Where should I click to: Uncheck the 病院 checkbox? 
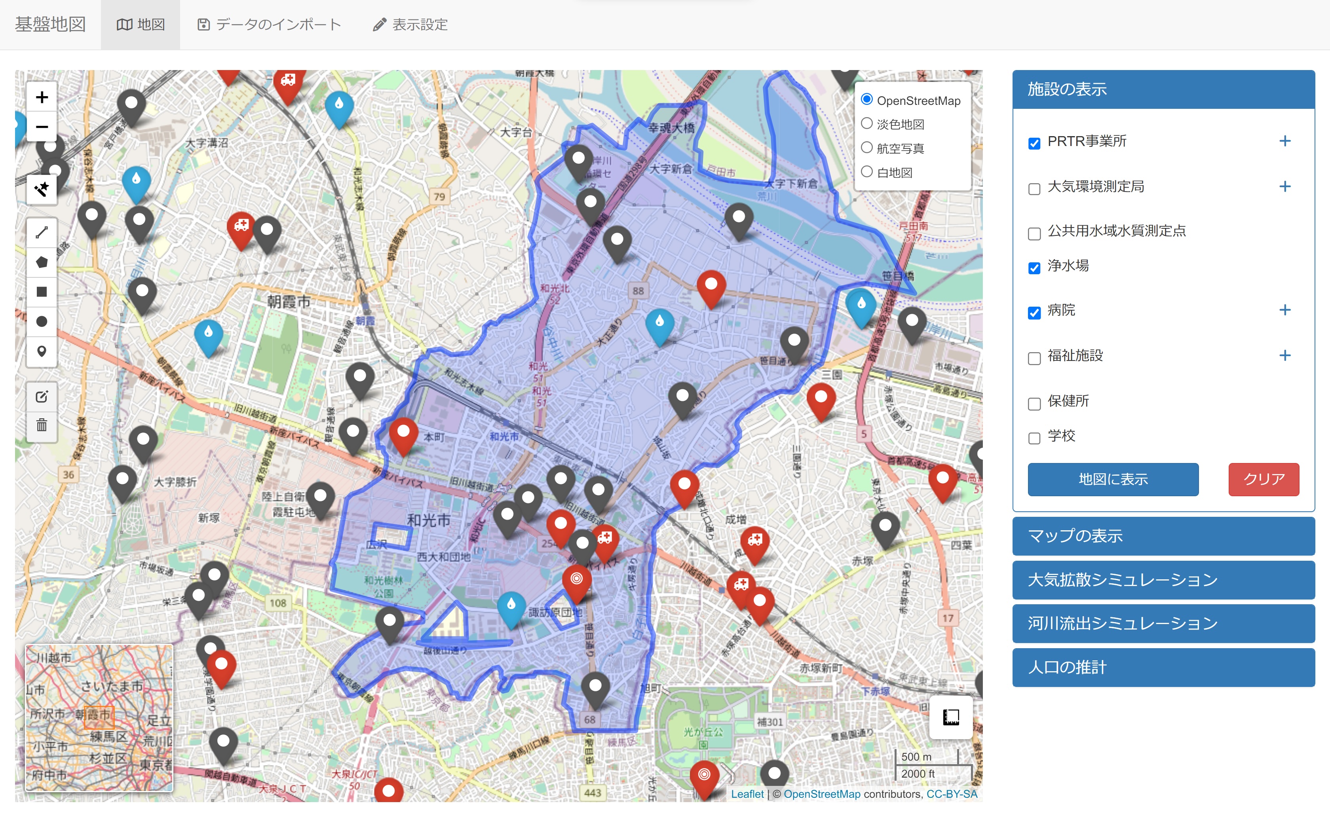coord(1034,313)
